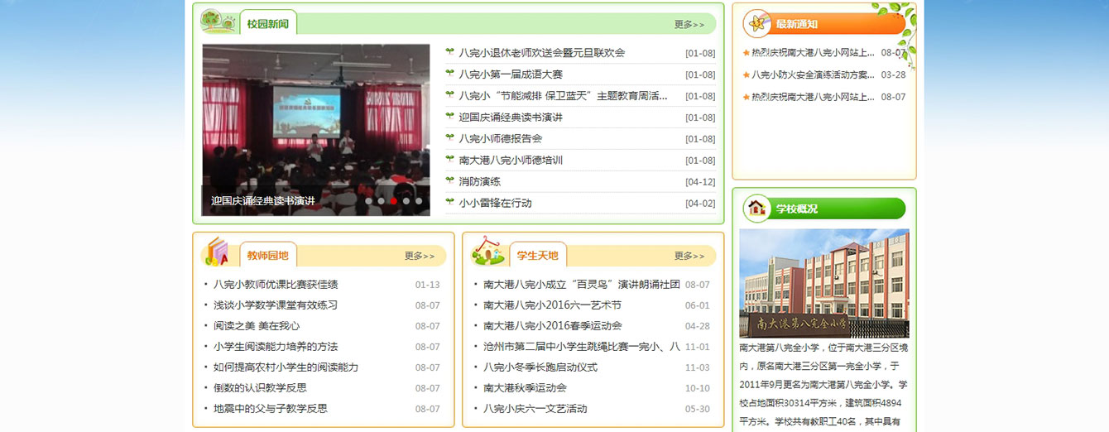Click the house icon beside 学校概况
Image resolution: width=1109 pixels, height=432 pixels.
757,209
